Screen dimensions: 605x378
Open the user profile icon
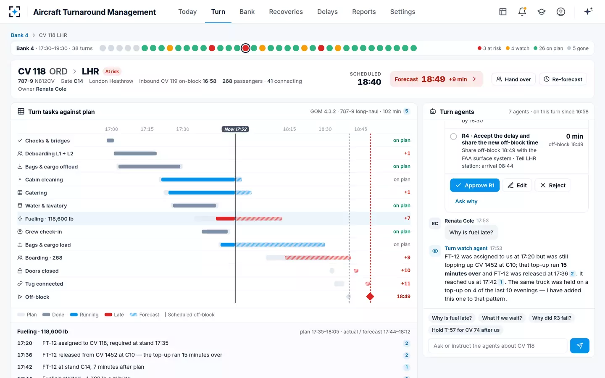point(561,12)
